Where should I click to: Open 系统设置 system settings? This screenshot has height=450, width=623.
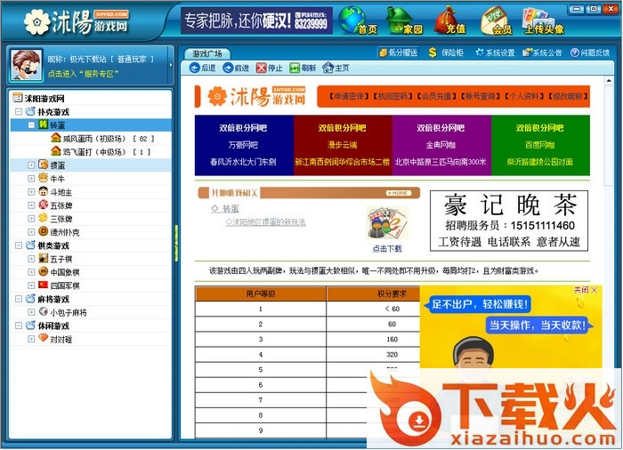(x=494, y=52)
